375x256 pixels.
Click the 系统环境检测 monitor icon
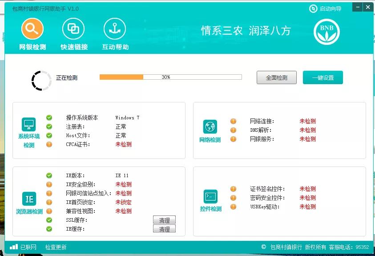point(29,124)
